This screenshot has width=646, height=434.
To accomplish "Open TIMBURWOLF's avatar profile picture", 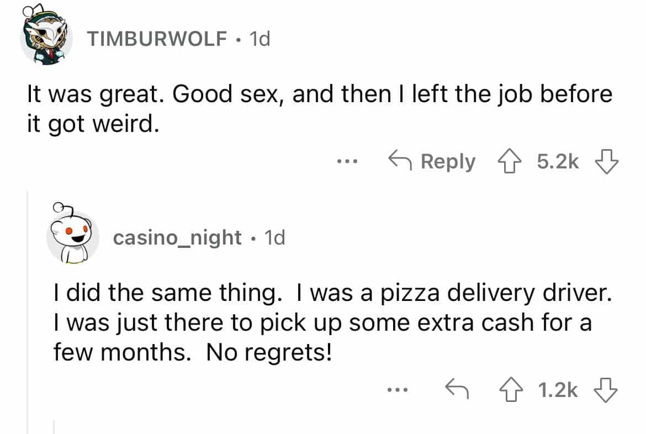I will pyautogui.click(x=46, y=40).
